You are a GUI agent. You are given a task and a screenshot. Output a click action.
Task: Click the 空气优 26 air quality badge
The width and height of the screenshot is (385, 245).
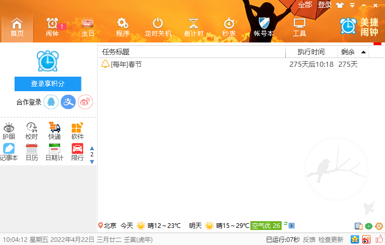(266, 225)
